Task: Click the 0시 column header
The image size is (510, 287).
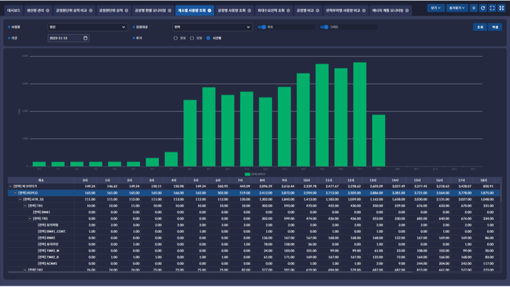Action: [x=85, y=180]
